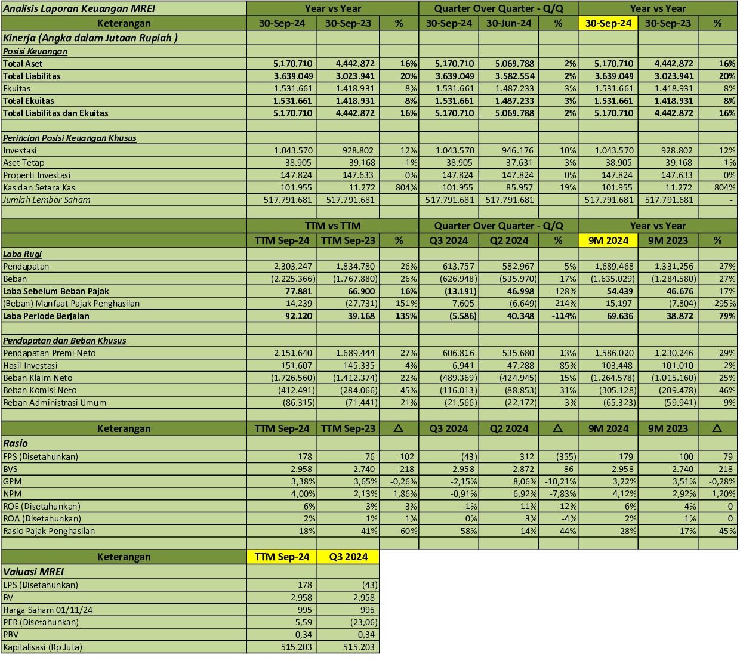Click Laba Periode Berjalan 9M 2024 value 69.636
This screenshot has height=670, width=740.
(x=620, y=316)
